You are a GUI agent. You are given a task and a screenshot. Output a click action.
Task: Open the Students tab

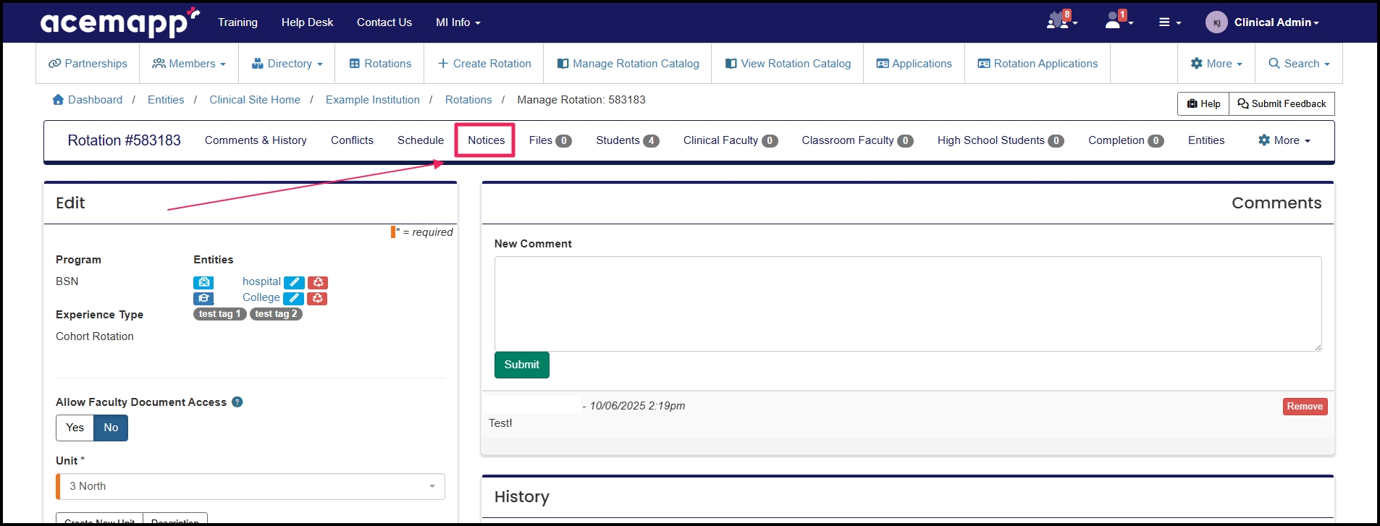(x=626, y=140)
